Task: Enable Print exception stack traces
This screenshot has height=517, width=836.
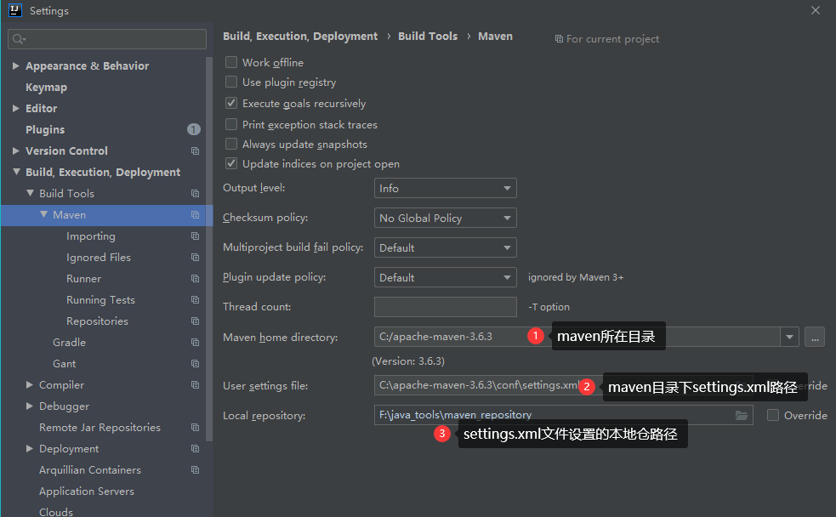Action: tap(231, 125)
